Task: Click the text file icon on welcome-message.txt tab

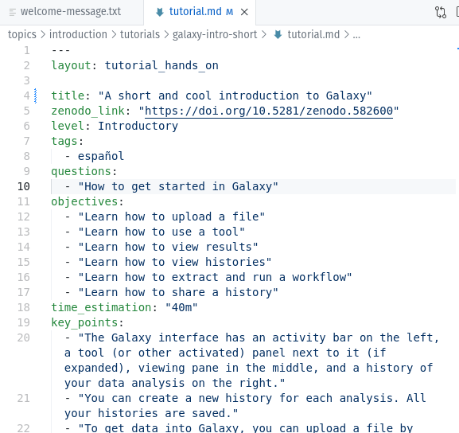Action: [x=13, y=12]
